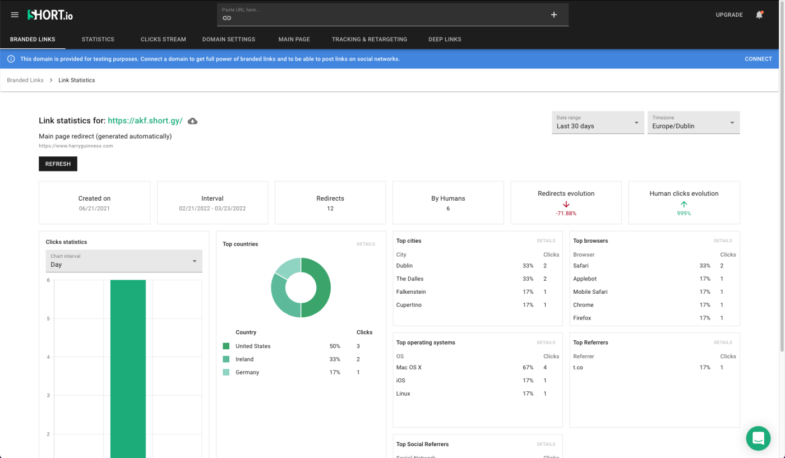
Task: Switch to the Clicks Stream tab
Action: (x=163, y=39)
